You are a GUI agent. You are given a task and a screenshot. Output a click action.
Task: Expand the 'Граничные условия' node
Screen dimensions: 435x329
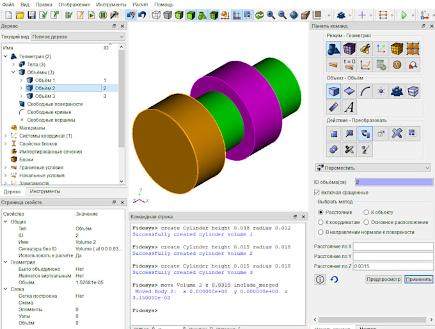coord(6,168)
